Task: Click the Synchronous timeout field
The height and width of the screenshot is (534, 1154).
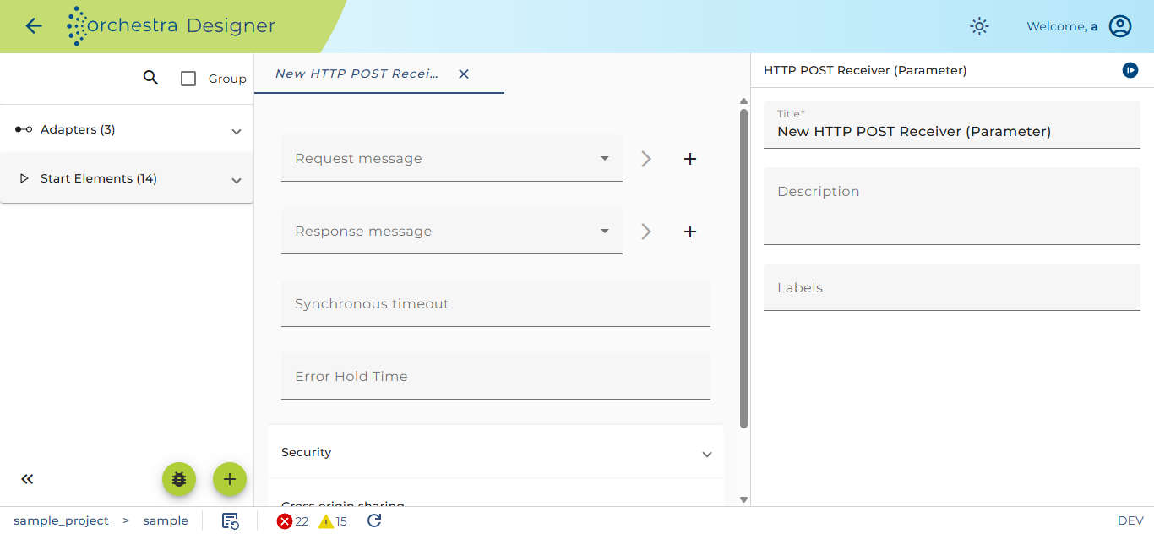Action: [496, 303]
